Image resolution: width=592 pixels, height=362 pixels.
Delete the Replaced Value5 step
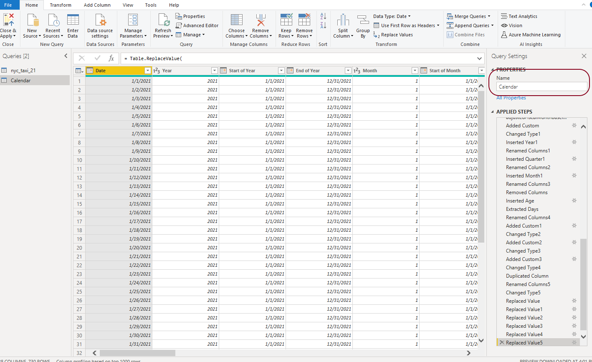[501, 343]
